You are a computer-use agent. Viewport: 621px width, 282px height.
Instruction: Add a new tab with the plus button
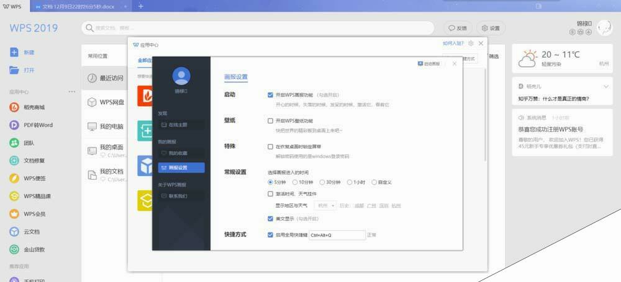140,6
